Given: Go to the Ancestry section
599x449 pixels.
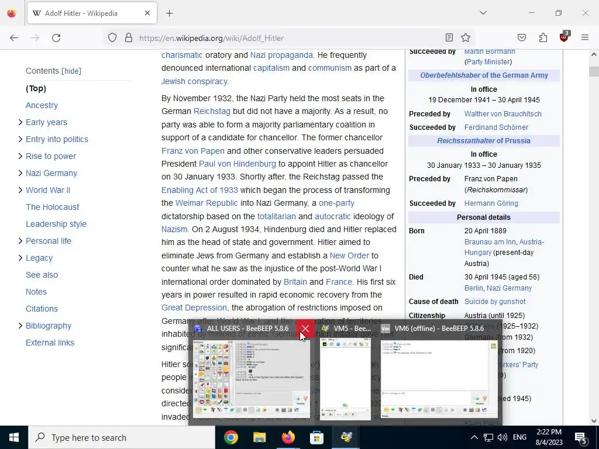Looking at the screenshot, I should 42,105.
